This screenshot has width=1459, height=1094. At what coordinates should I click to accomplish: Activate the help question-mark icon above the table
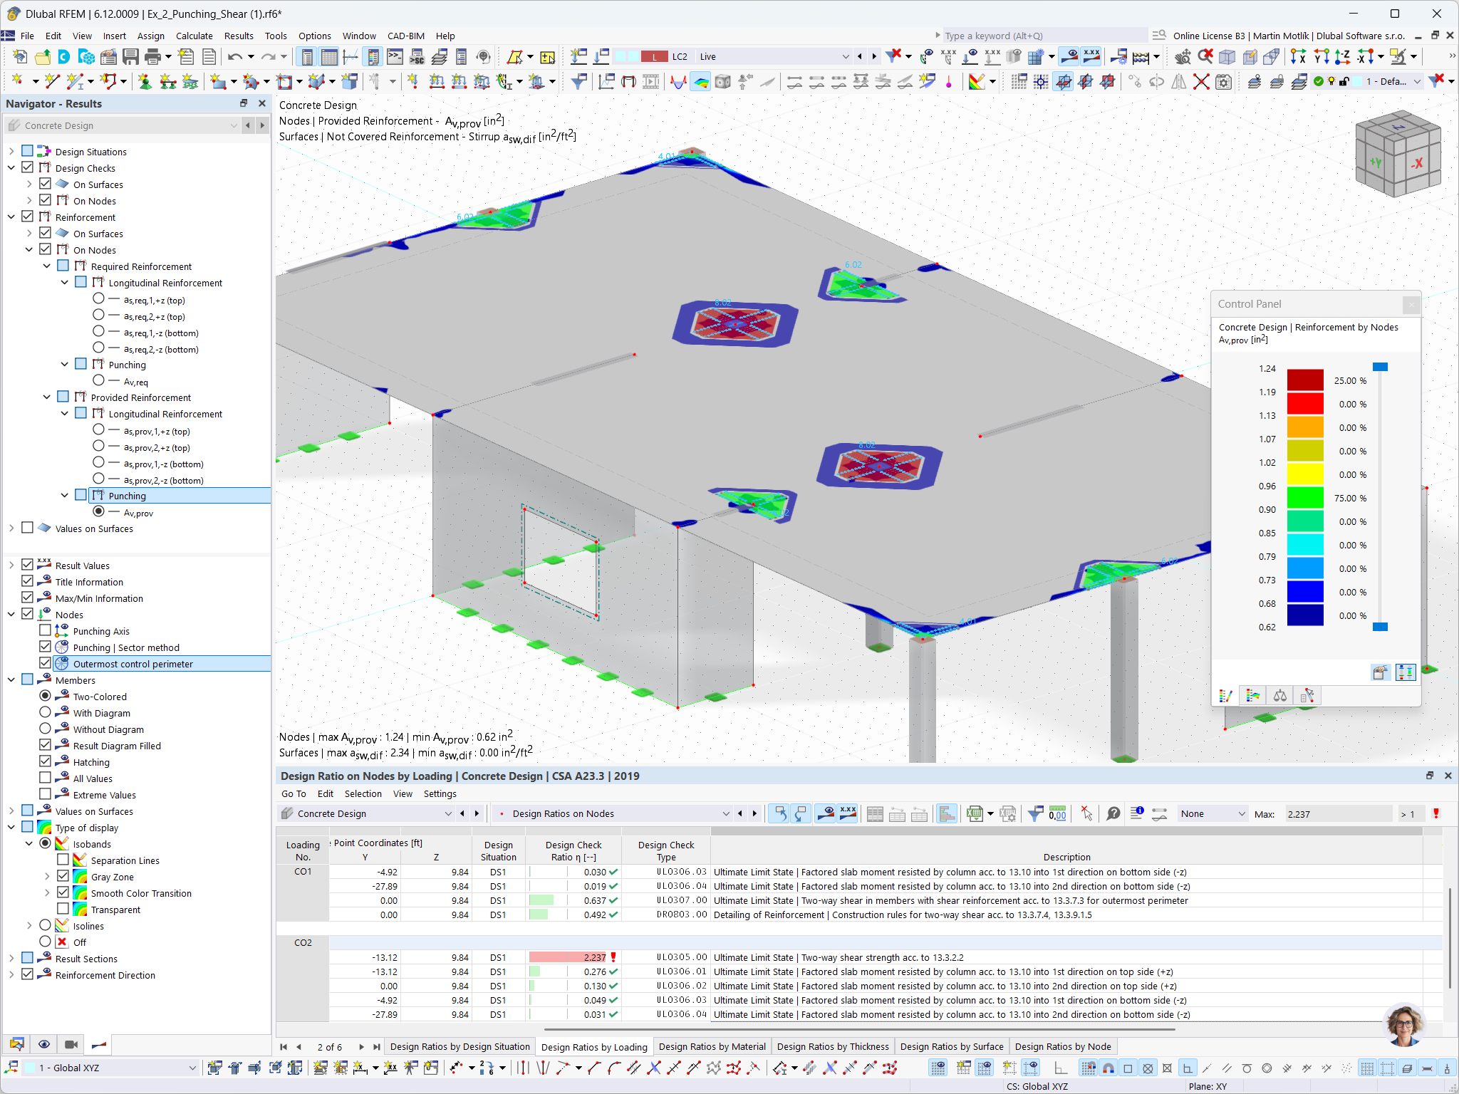click(1113, 813)
